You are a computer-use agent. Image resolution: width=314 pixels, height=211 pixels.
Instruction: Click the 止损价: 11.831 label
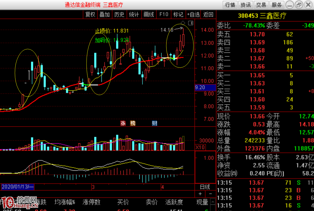(112, 31)
